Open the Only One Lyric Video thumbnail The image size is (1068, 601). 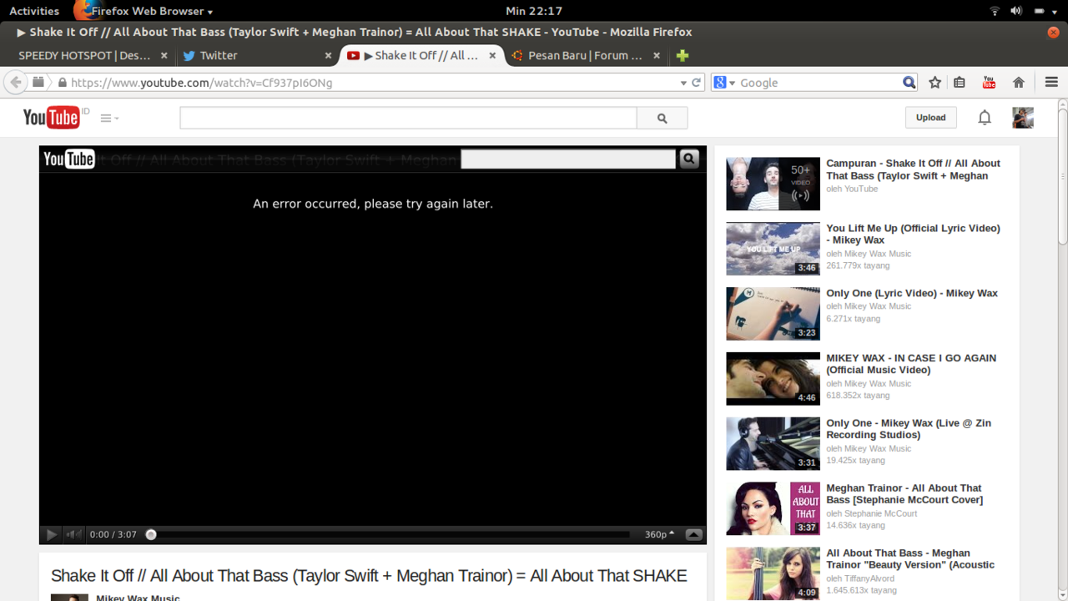(773, 314)
